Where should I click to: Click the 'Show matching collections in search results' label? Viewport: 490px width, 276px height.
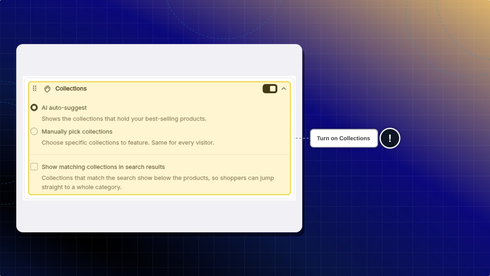(x=103, y=167)
